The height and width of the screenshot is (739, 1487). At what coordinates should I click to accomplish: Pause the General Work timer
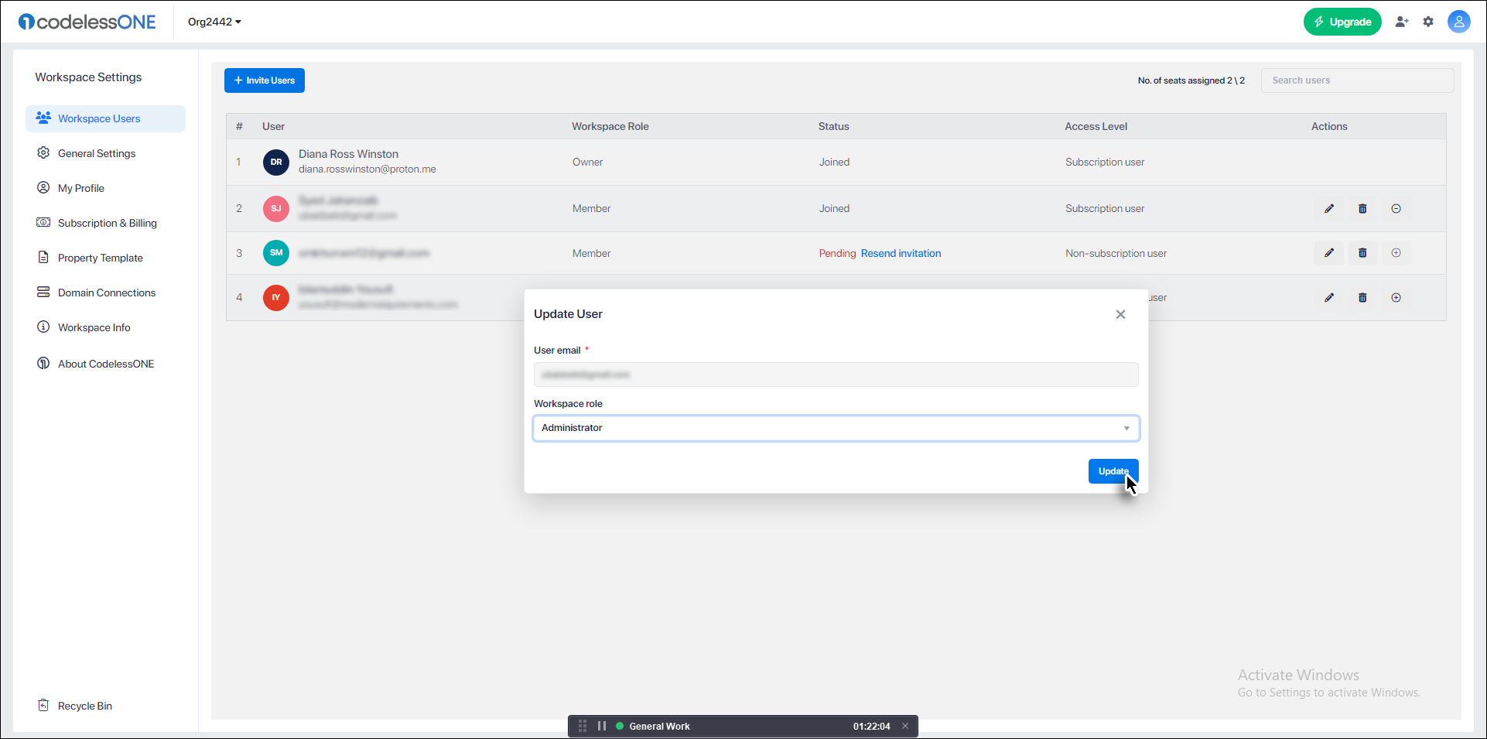tap(602, 726)
